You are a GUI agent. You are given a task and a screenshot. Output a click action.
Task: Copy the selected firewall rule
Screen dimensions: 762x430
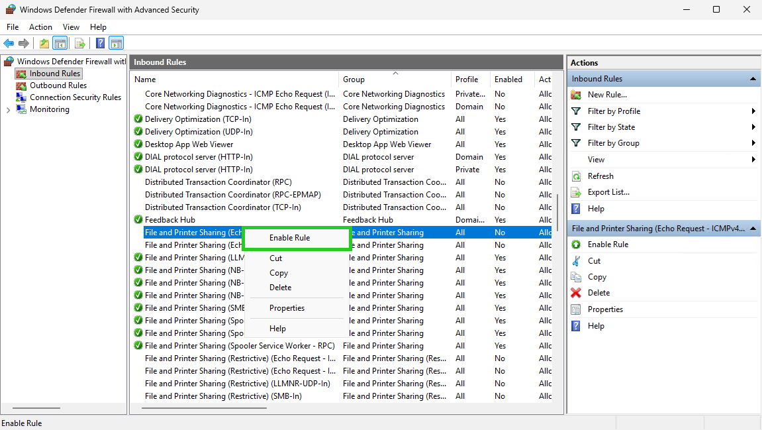pos(596,276)
